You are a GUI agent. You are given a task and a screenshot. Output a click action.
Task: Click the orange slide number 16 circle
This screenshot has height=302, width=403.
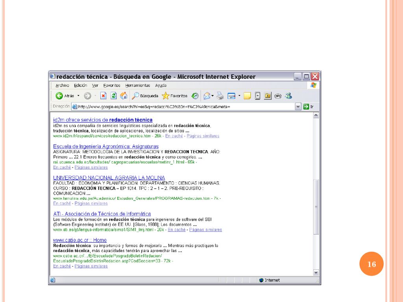tap(372, 264)
